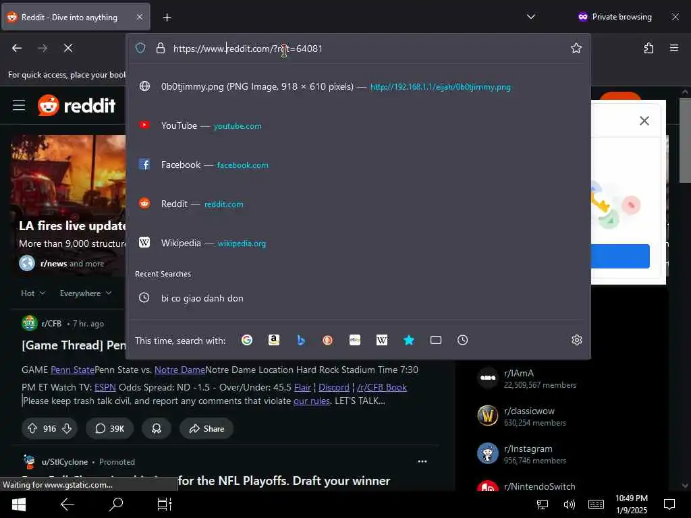The width and height of the screenshot is (691, 518).
Task: Follow the Penn State link
Action: 72,370
